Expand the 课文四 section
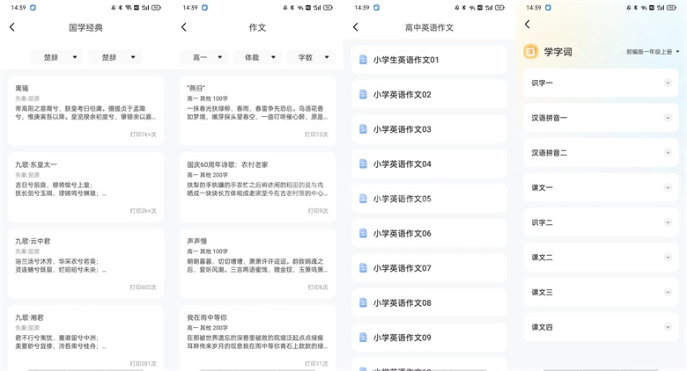The image size is (687, 371). [668, 327]
